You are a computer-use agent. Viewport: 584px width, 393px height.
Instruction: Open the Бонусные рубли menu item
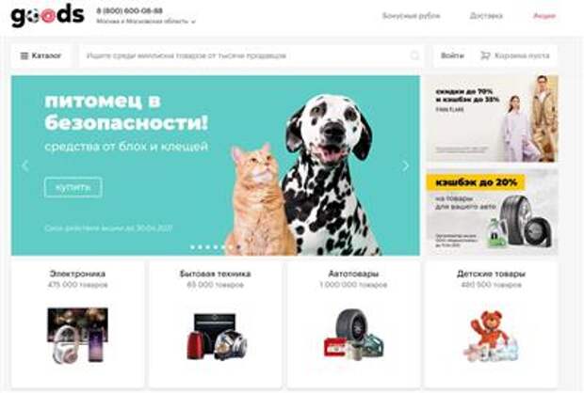pyautogui.click(x=412, y=16)
